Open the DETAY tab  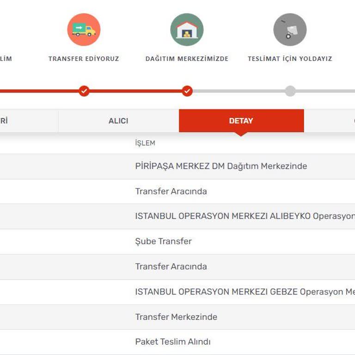(x=241, y=121)
